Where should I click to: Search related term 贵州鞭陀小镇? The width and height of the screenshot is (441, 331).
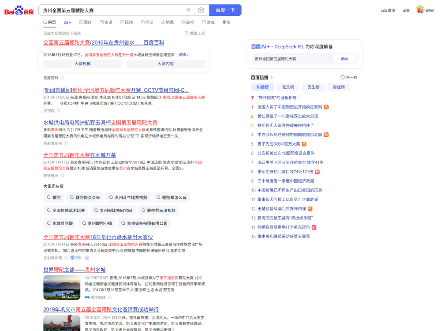tap(97, 223)
